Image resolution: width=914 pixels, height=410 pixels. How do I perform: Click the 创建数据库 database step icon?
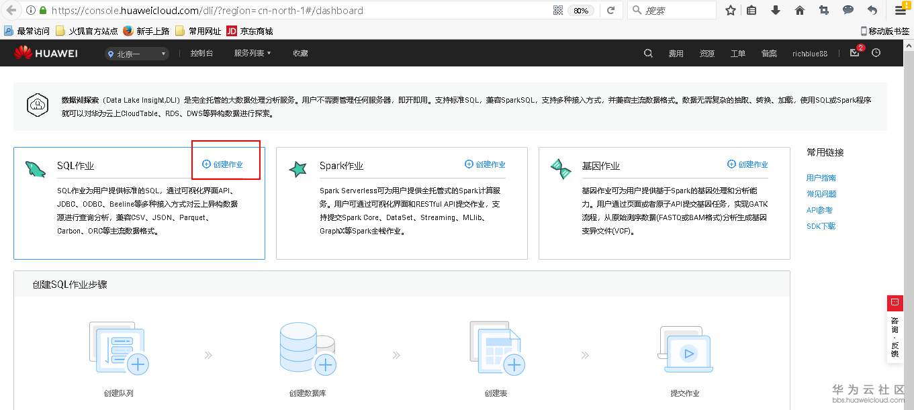click(x=308, y=347)
